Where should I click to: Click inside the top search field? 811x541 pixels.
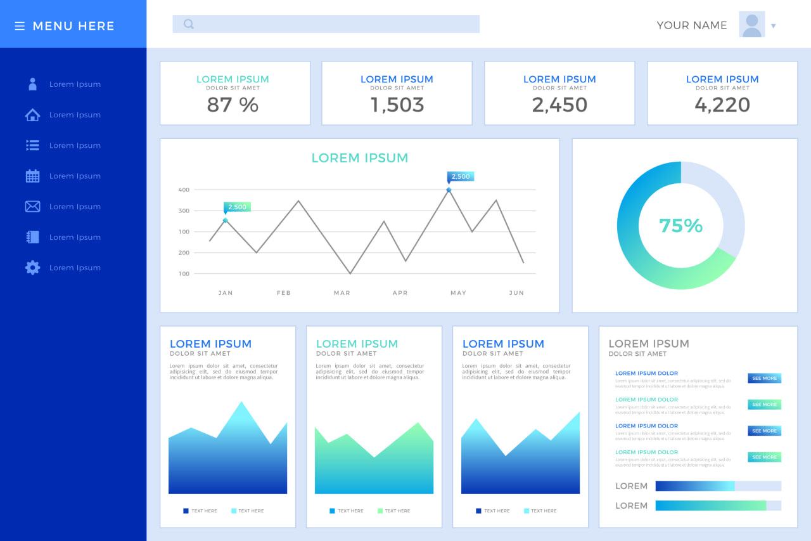click(326, 24)
